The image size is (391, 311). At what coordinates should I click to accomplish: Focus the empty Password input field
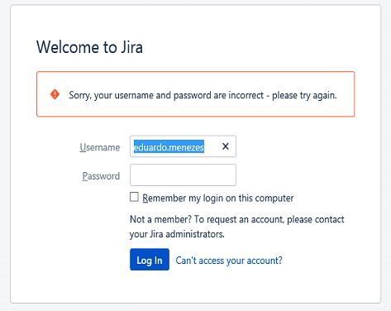(183, 175)
